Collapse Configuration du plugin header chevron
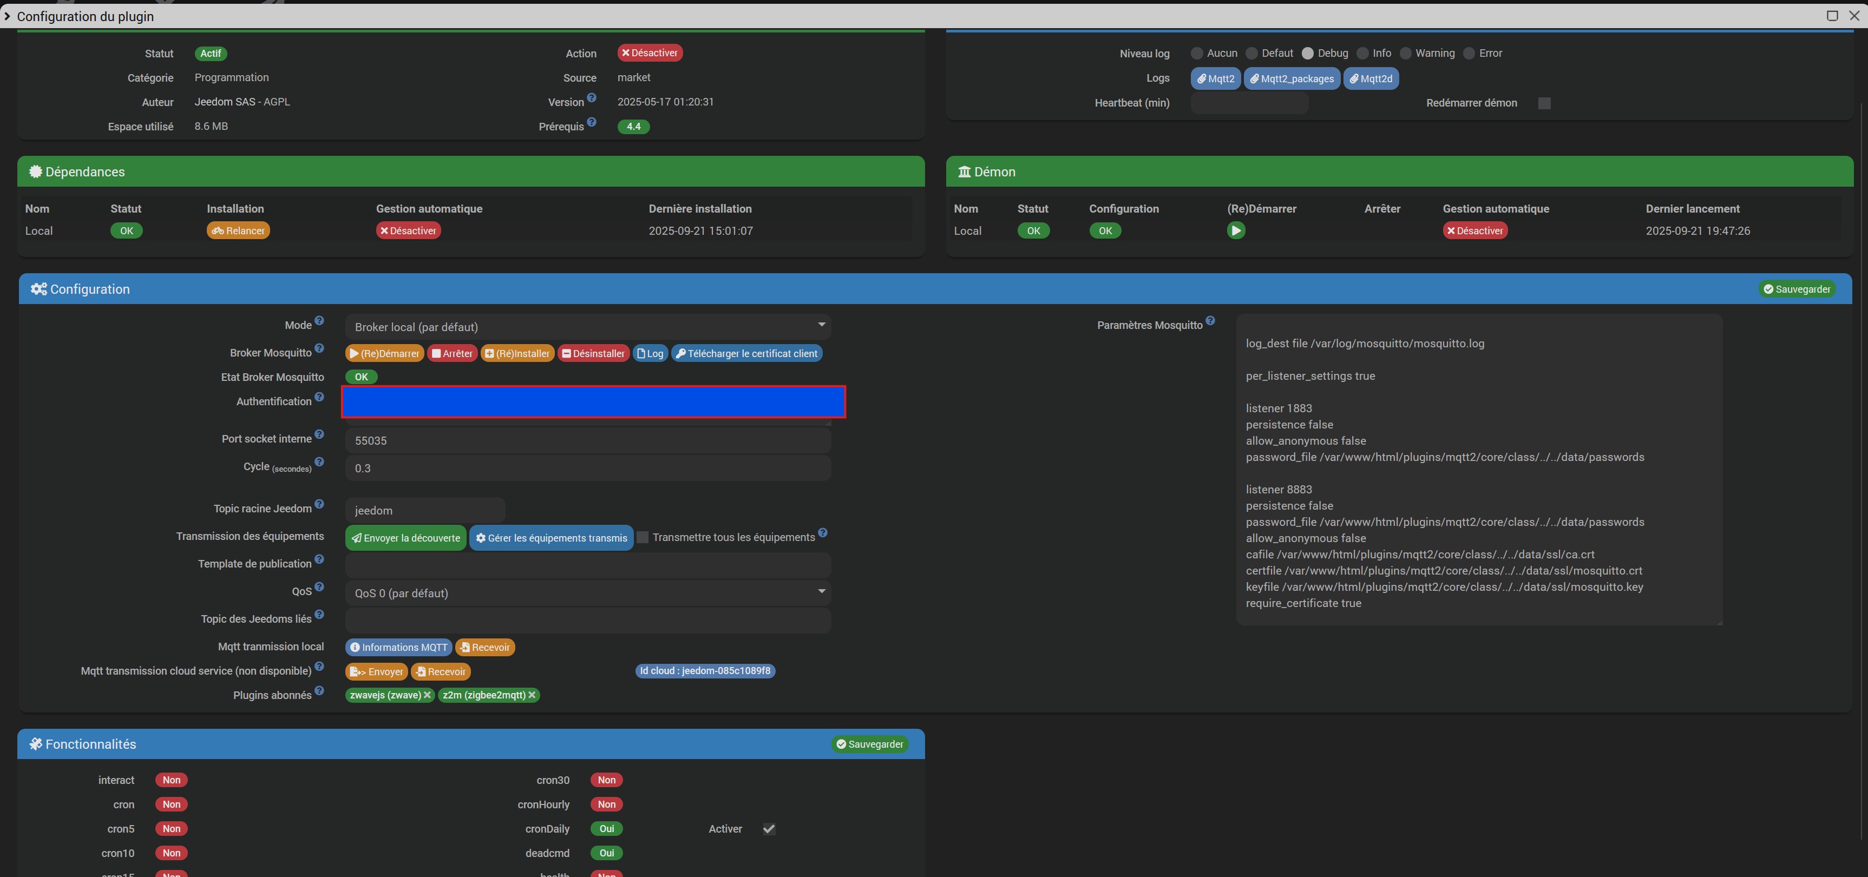 tap(7, 16)
